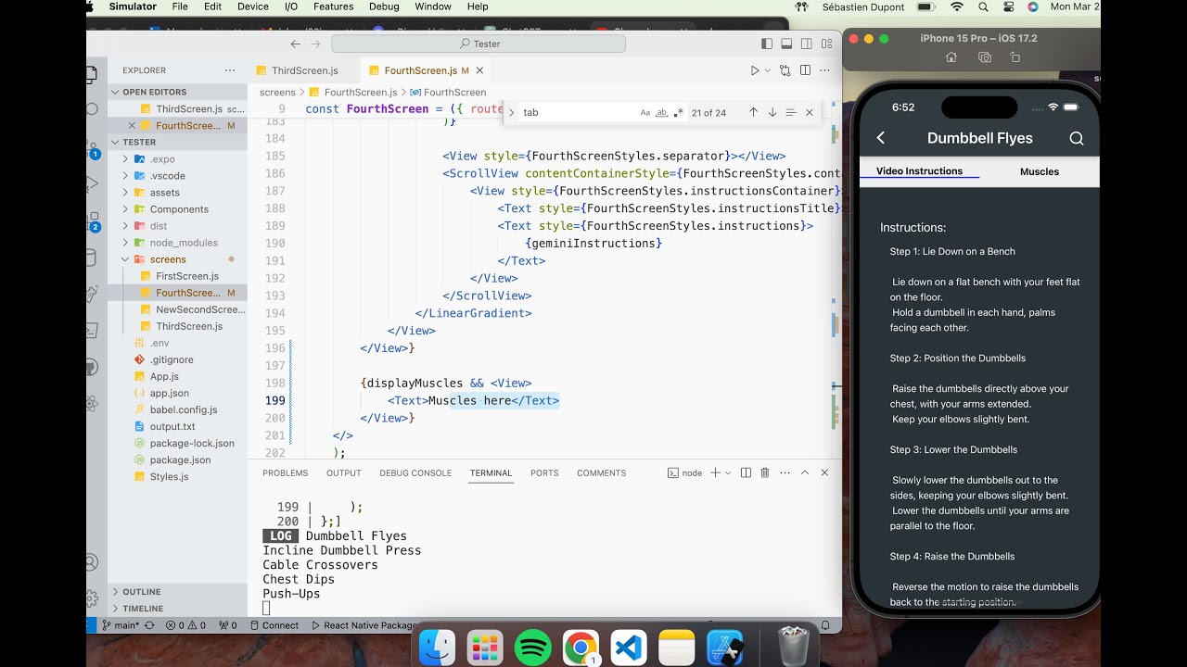The height and width of the screenshot is (667, 1187).
Task: Toggle Match Case in the find widget
Action: pyautogui.click(x=645, y=112)
